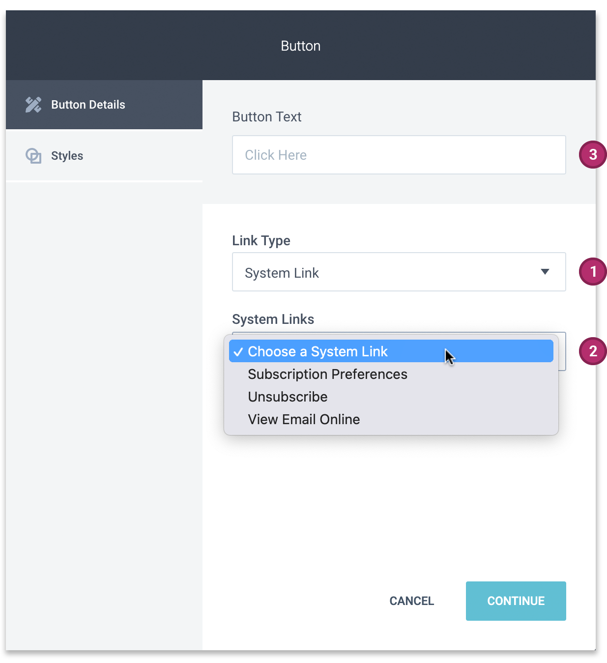Click the numbered marker 1 badge
This screenshot has height=663, width=607.
[593, 272]
